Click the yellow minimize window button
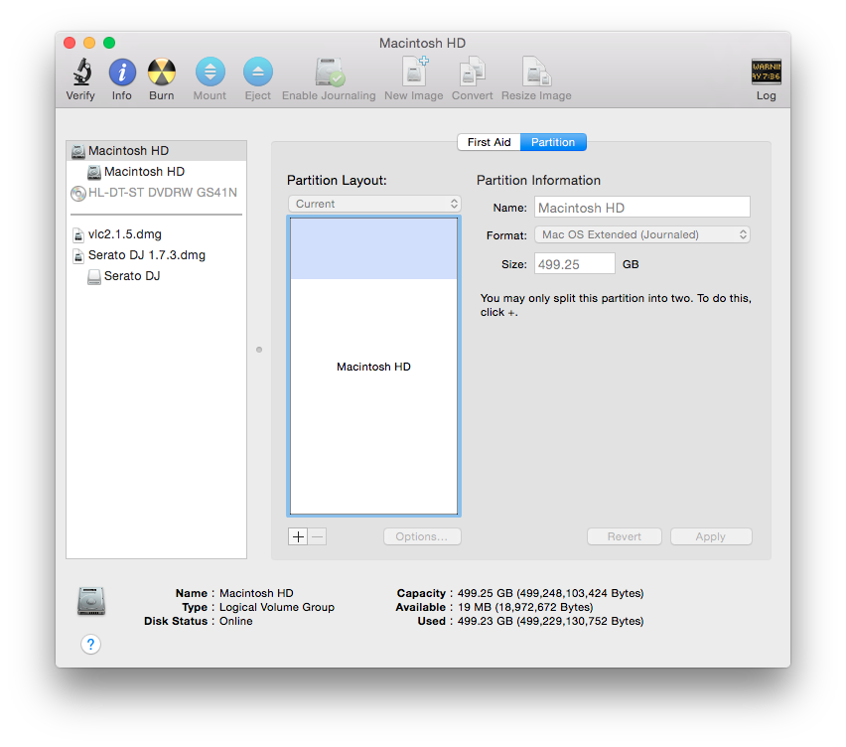 [x=89, y=43]
